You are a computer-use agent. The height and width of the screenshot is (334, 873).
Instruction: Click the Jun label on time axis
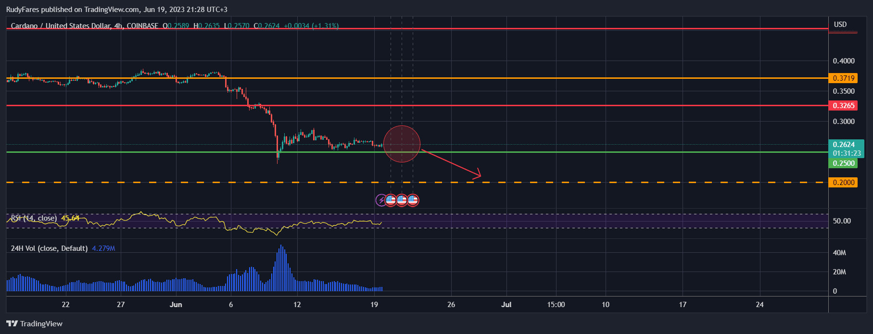click(x=176, y=304)
